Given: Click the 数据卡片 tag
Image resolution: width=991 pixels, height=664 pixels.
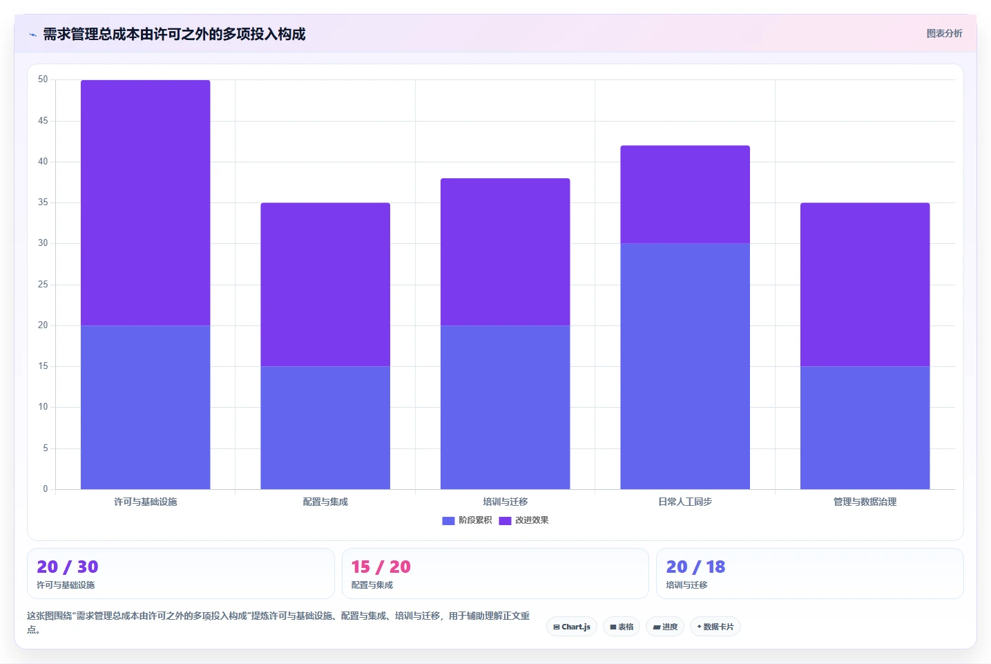Looking at the screenshot, I should 715,627.
